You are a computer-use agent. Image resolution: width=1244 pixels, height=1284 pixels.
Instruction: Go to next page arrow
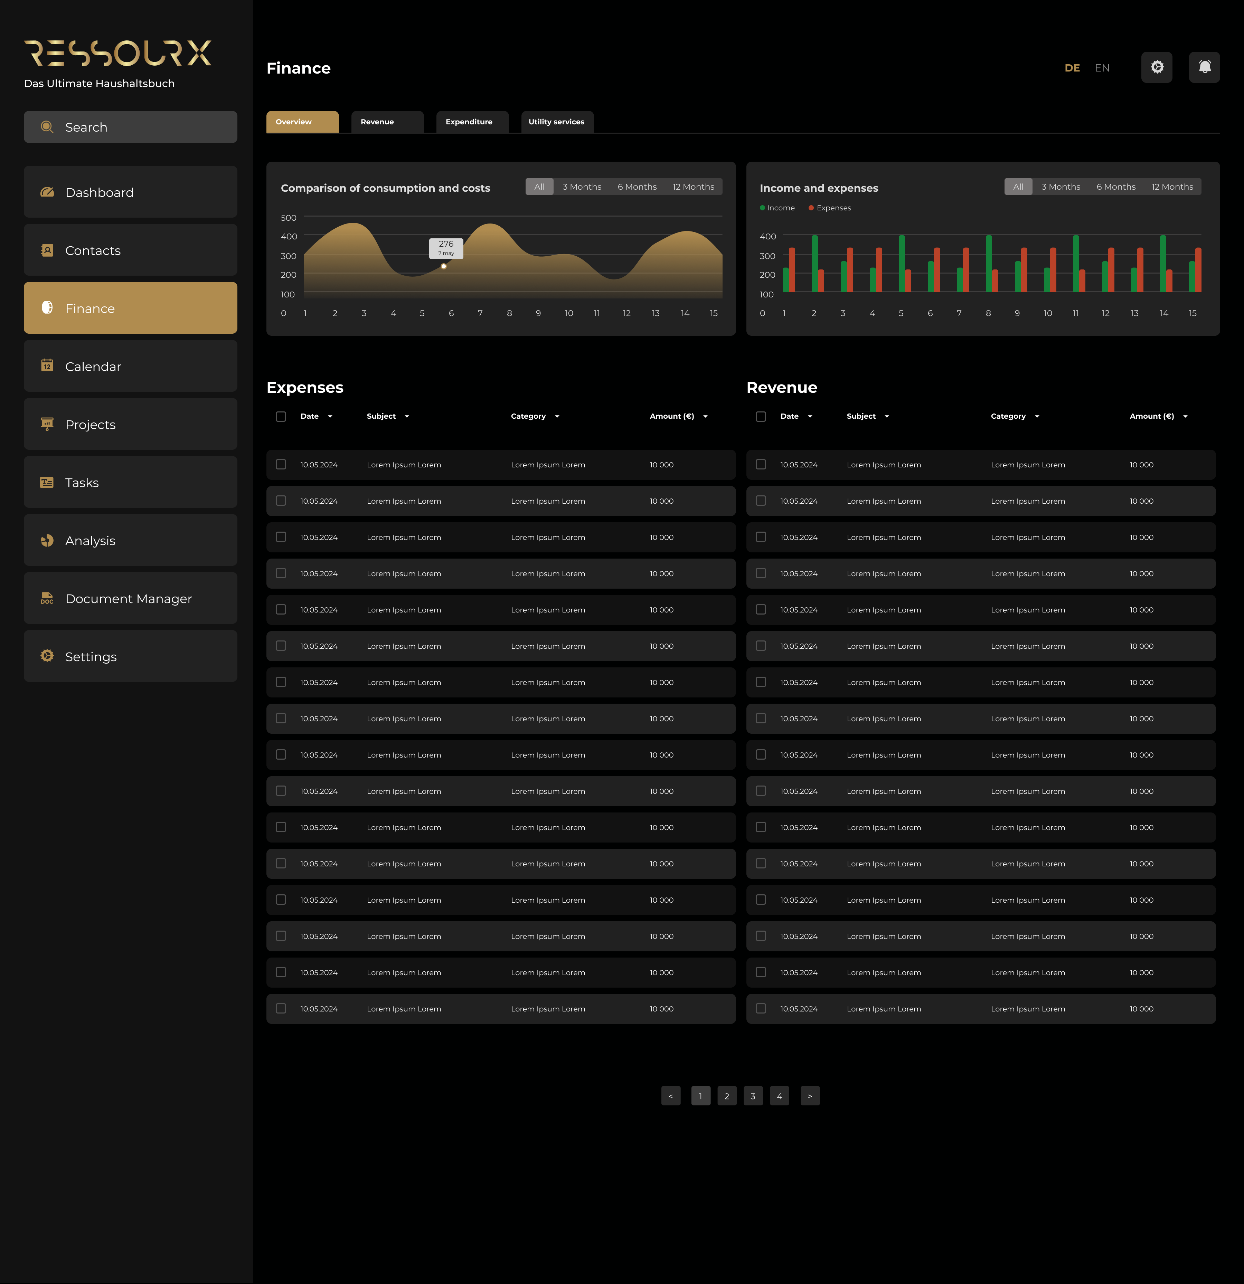pyautogui.click(x=810, y=1096)
